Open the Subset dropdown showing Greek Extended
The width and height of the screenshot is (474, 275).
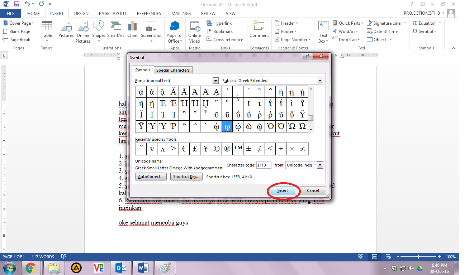point(319,80)
